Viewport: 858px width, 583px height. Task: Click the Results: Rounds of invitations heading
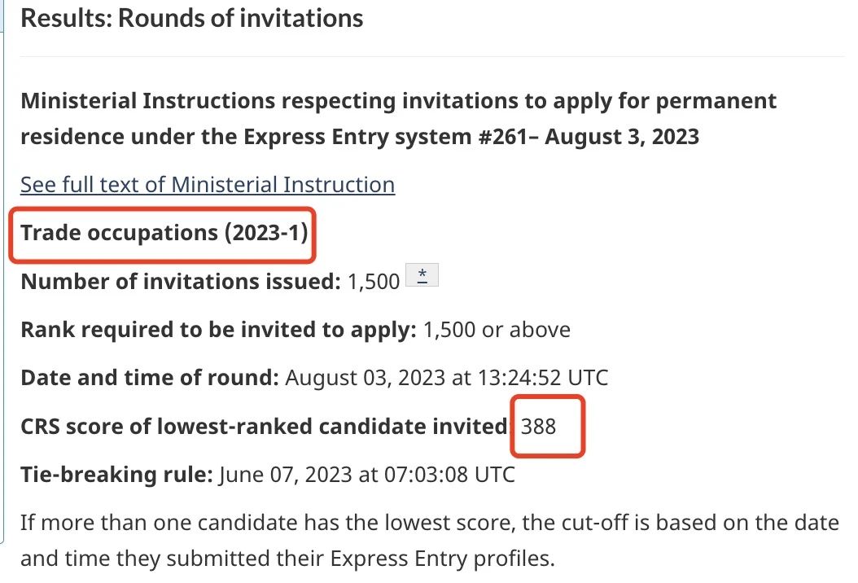click(192, 18)
